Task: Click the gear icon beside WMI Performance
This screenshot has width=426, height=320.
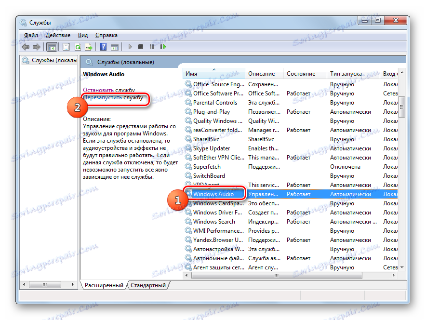Action: point(188,231)
